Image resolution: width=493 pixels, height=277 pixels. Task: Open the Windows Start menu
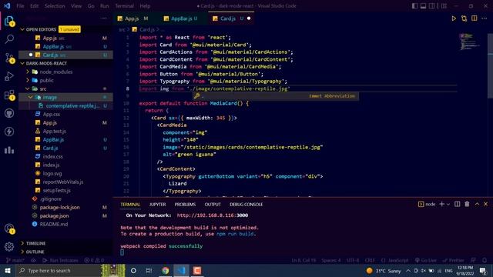click(8, 270)
